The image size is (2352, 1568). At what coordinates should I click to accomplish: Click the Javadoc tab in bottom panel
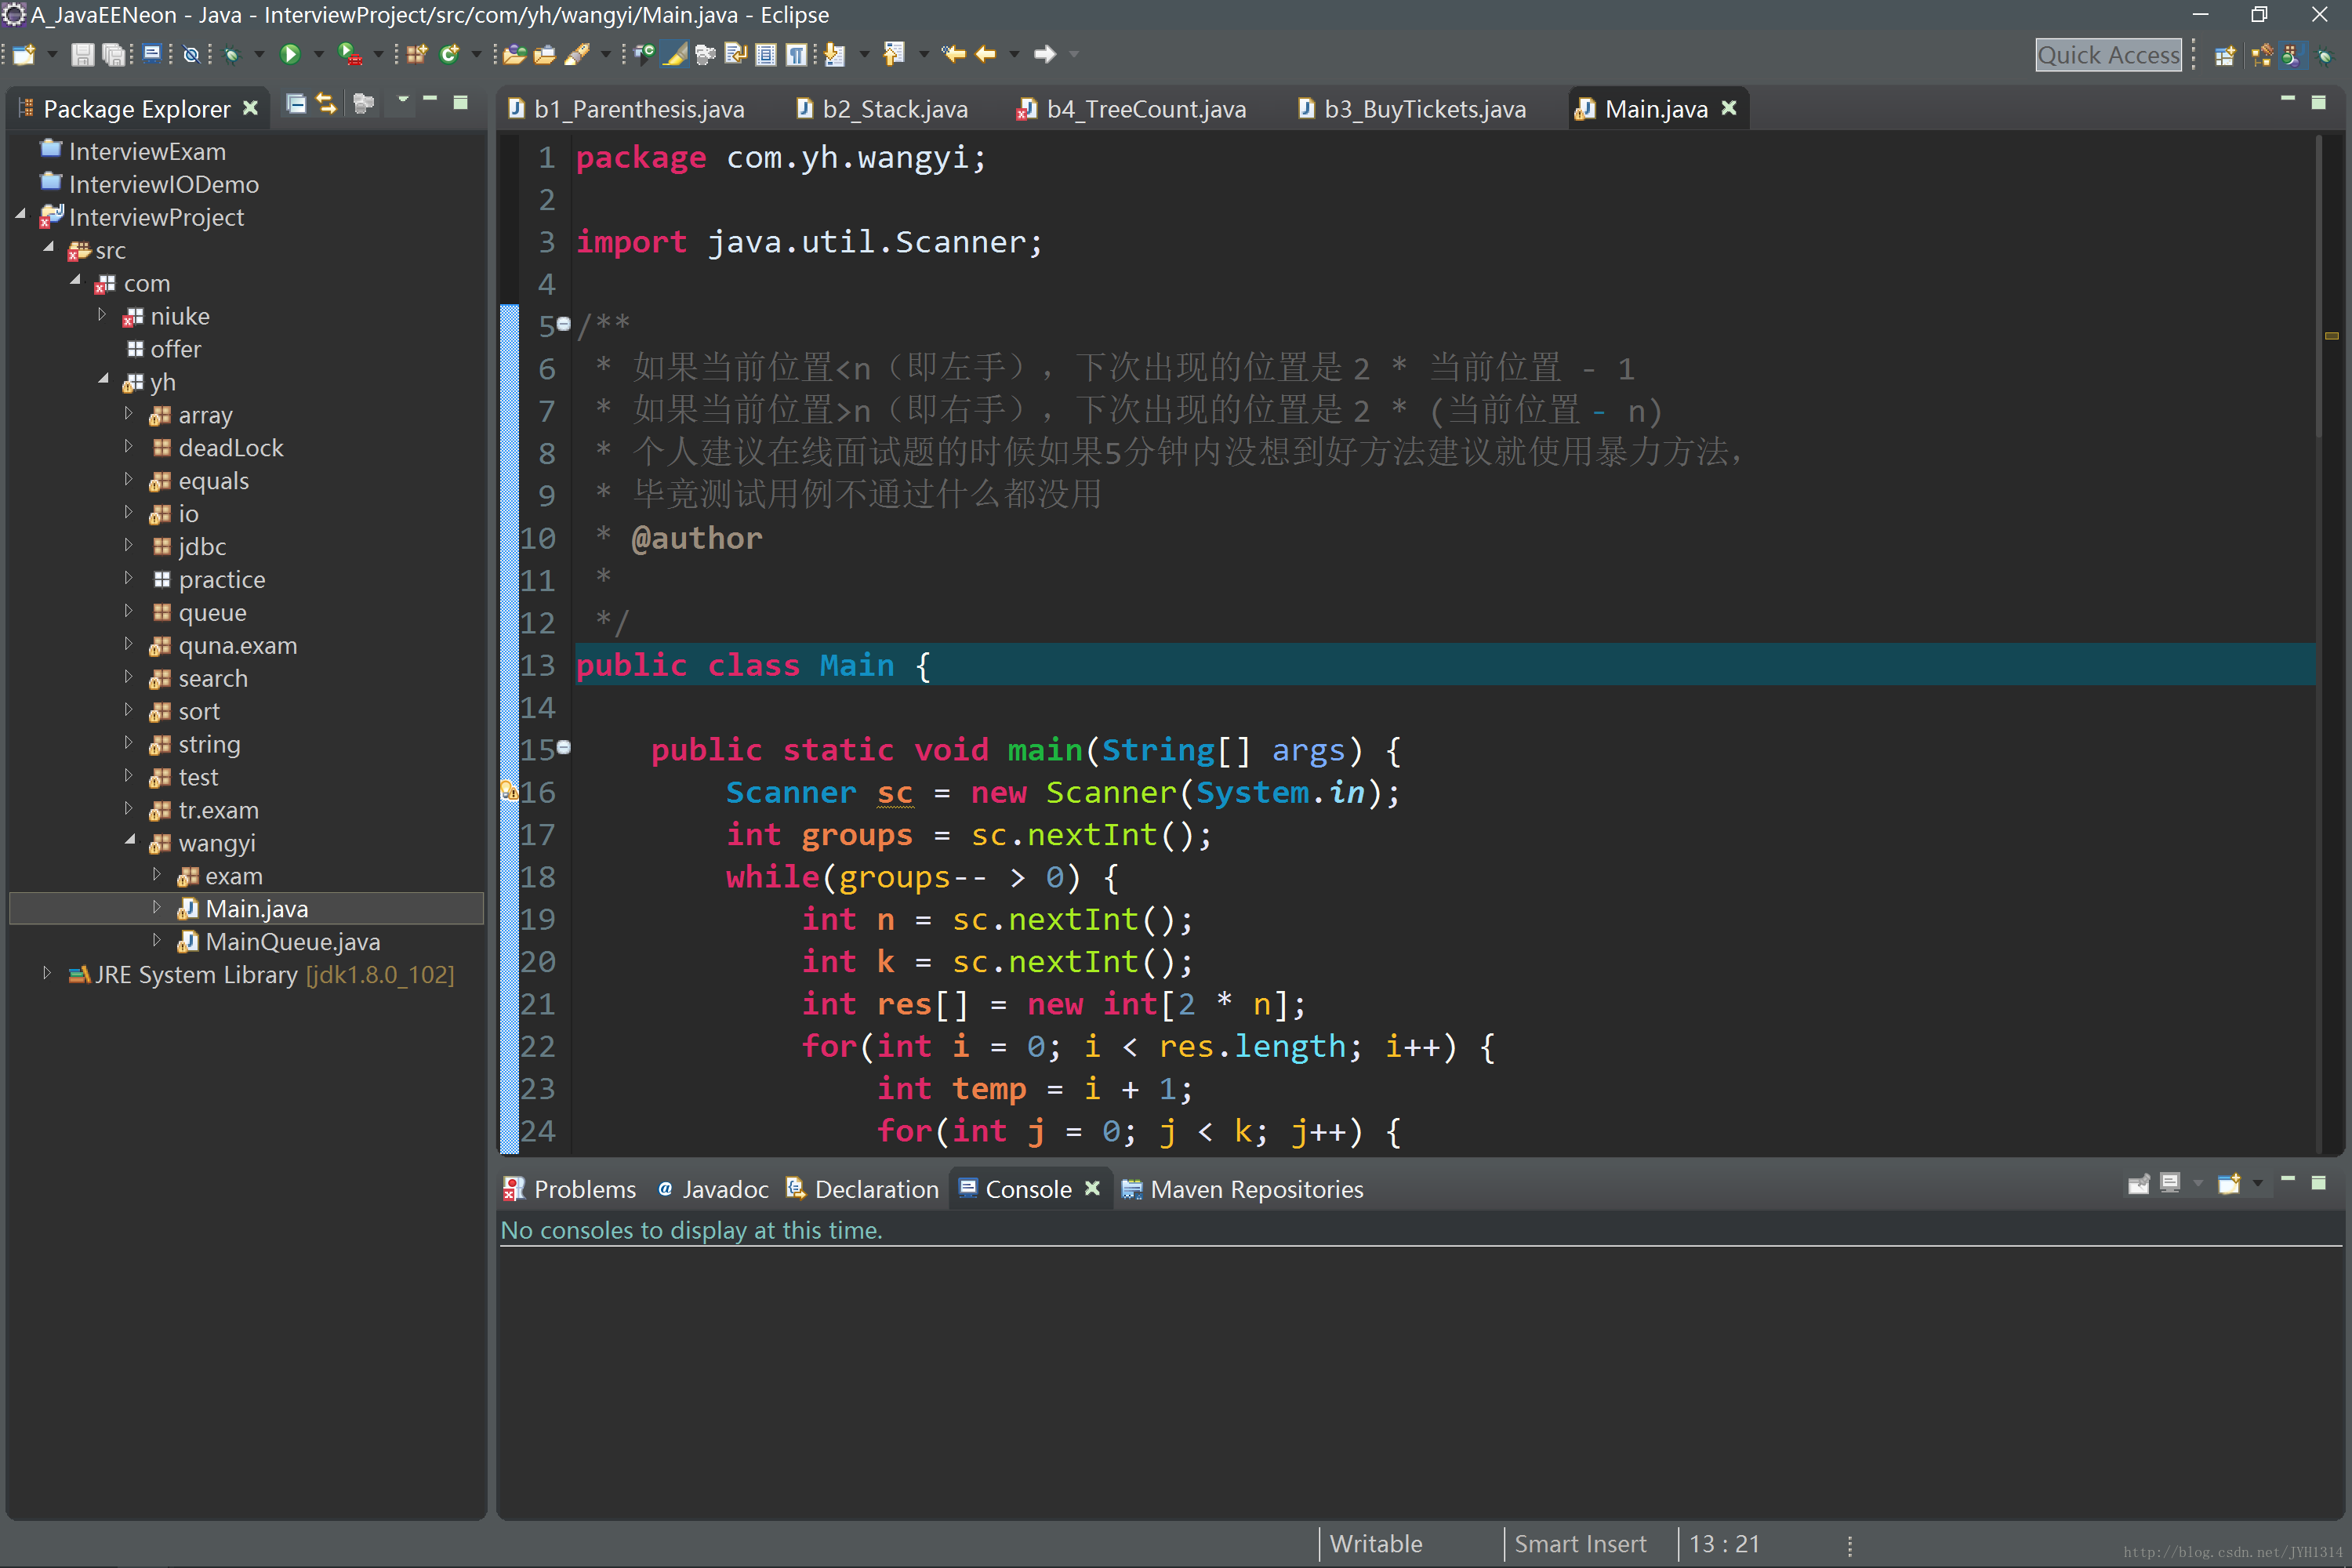coord(723,1190)
